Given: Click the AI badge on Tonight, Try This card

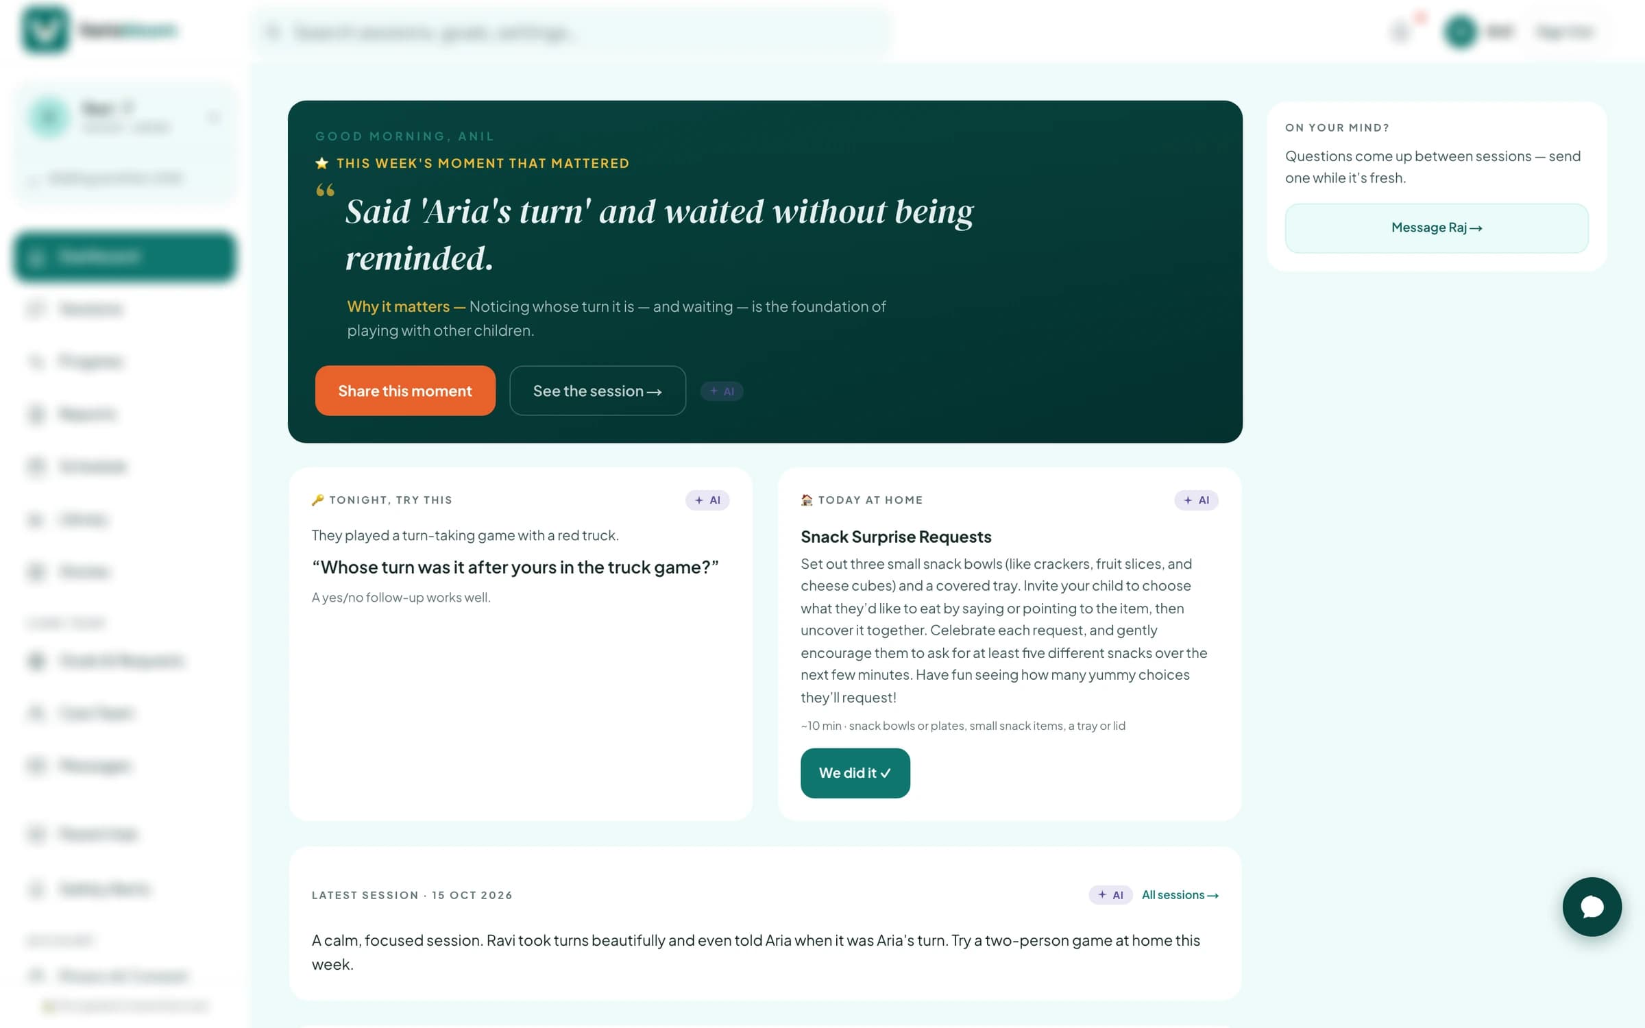Looking at the screenshot, I should click(x=707, y=500).
